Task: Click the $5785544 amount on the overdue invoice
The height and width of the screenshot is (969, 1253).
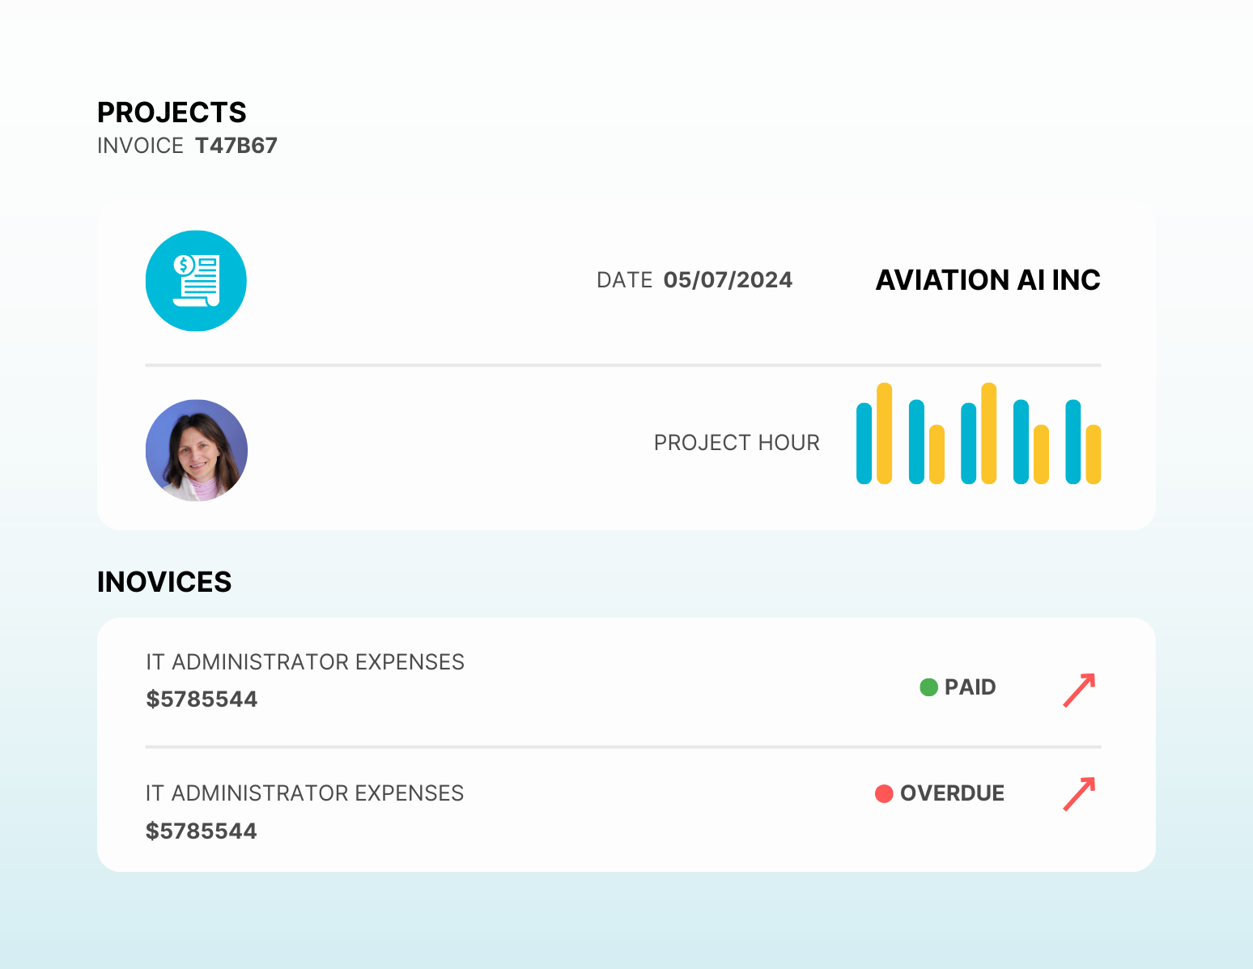Action: tap(202, 831)
